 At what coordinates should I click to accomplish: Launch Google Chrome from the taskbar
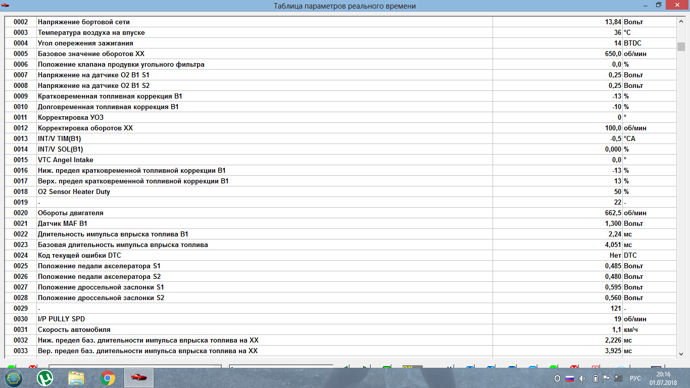[x=107, y=378]
